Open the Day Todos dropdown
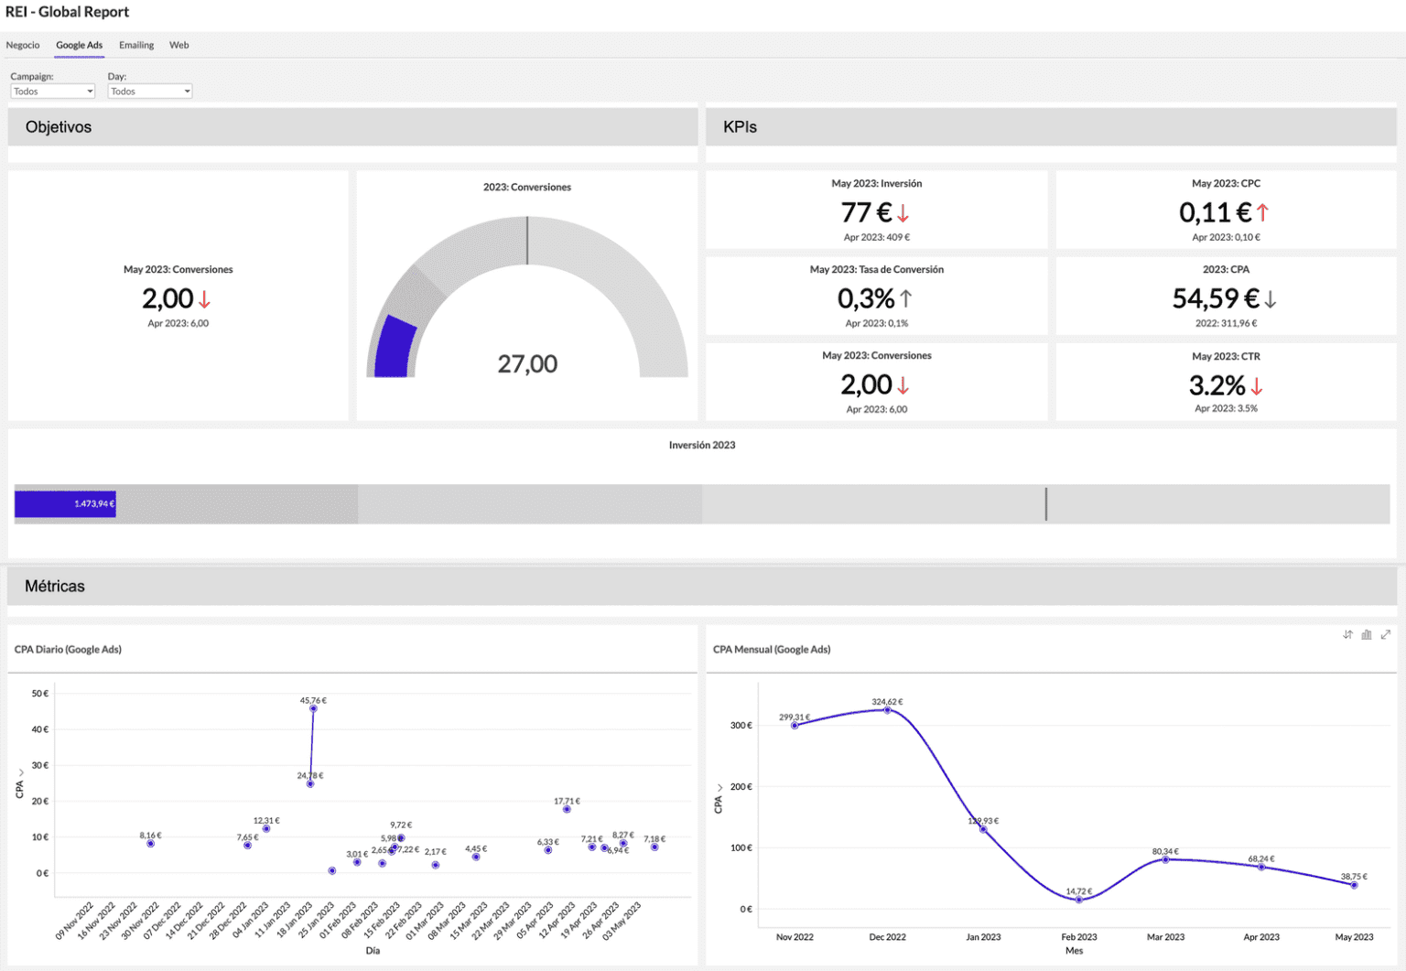Screen dimensions: 1406x971 (x=149, y=91)
